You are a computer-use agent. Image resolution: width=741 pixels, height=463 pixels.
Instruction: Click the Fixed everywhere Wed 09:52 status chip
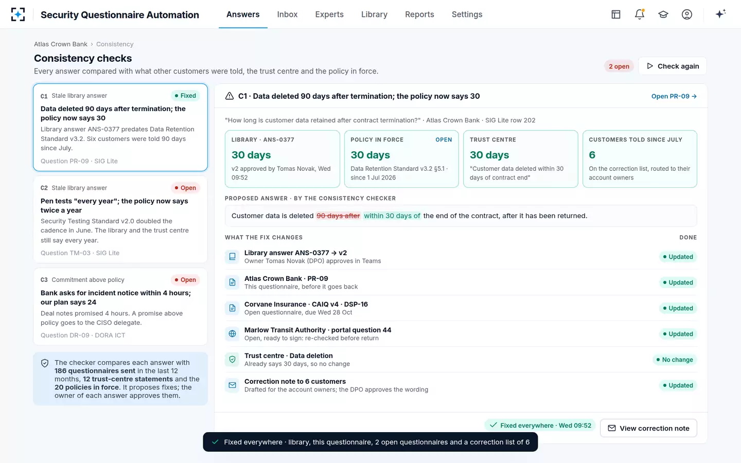click(540, 425)
